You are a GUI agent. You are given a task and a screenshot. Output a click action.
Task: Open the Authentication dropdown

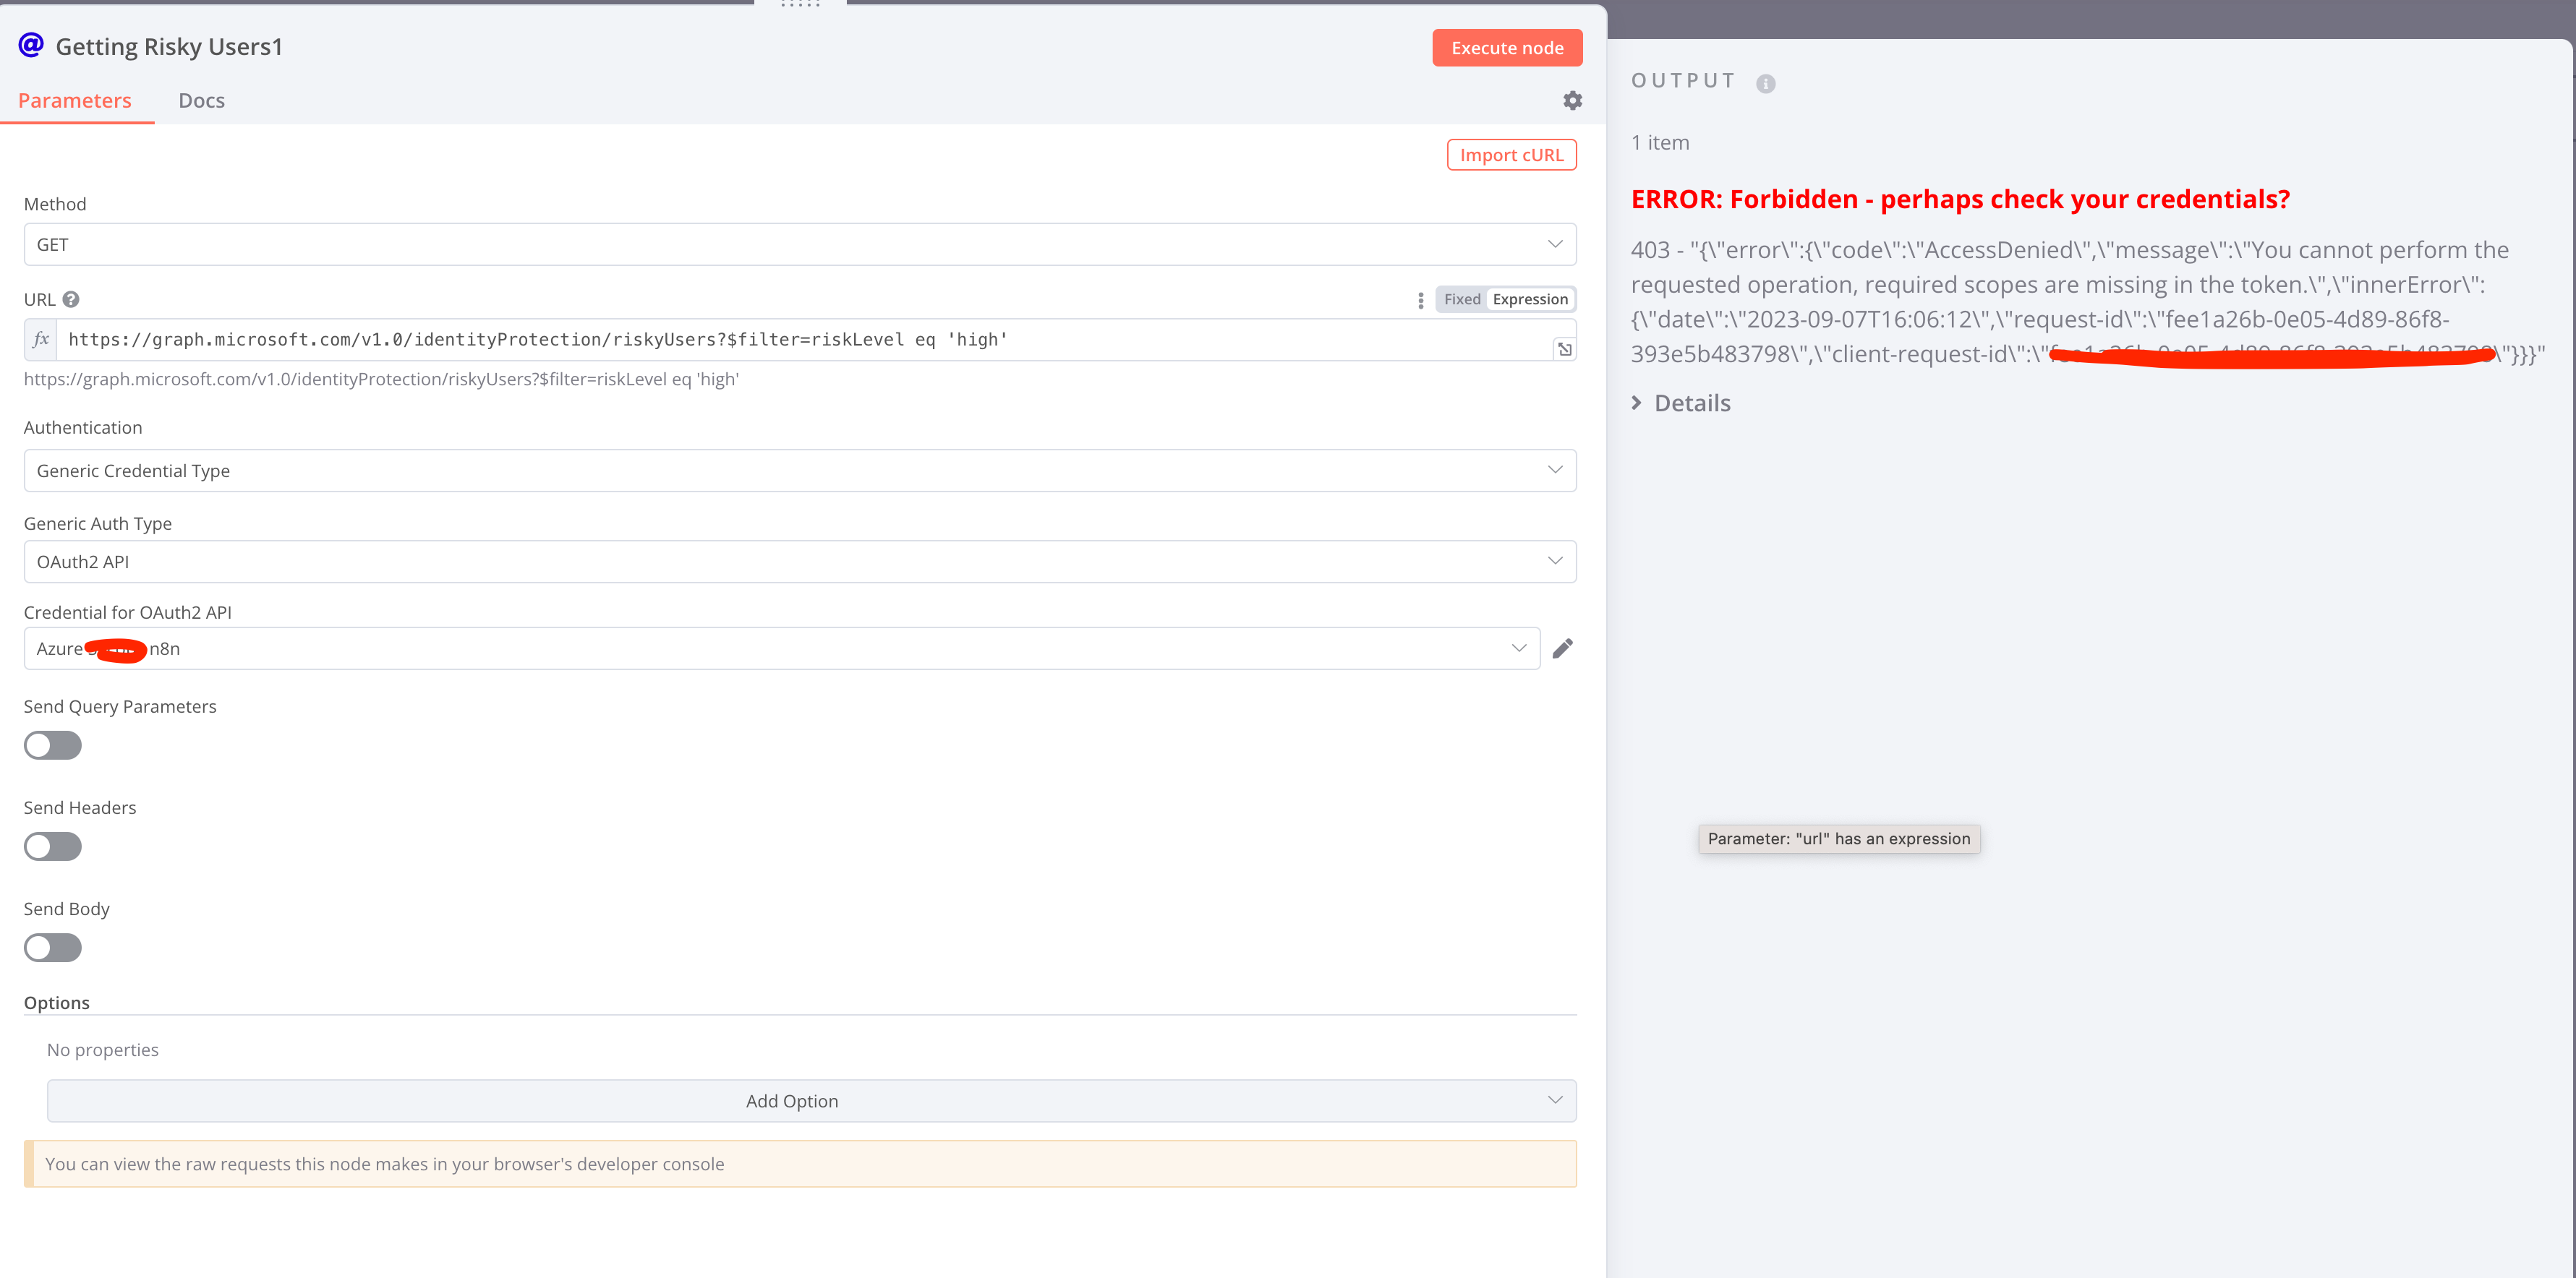(x=799, y=471)
